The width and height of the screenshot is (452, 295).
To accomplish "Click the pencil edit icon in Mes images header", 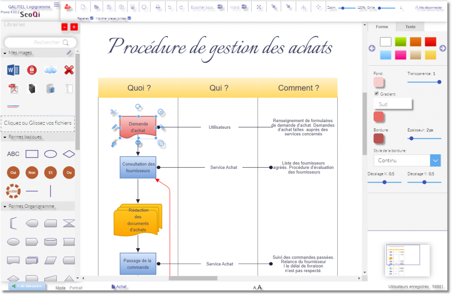I will click(x=69, y=52).
